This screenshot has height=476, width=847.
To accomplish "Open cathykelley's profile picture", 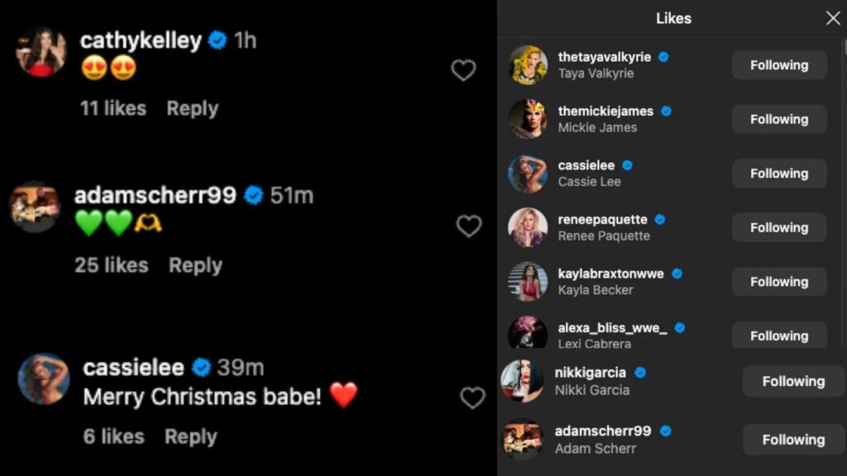I will pyautogui.click(x=41, y=51).
